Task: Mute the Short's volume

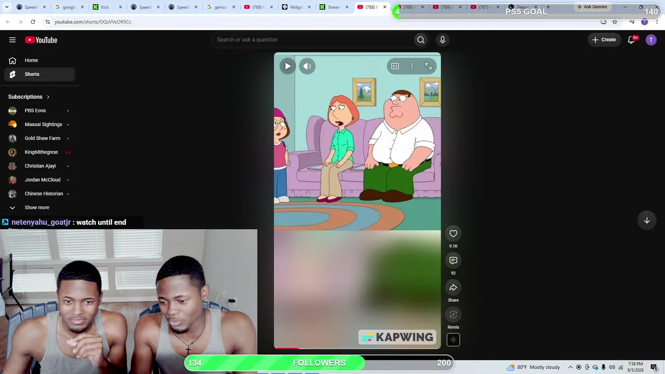Action: click(307, 66)
